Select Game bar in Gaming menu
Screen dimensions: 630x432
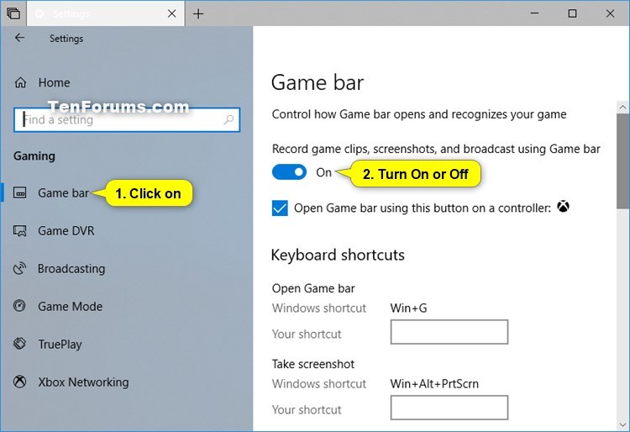[x=63, y=193]
